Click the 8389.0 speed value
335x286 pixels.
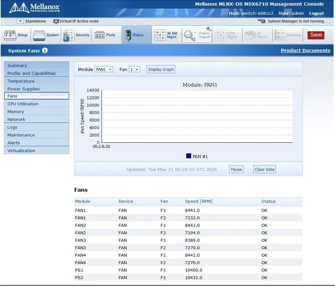[x=192, y=240]
